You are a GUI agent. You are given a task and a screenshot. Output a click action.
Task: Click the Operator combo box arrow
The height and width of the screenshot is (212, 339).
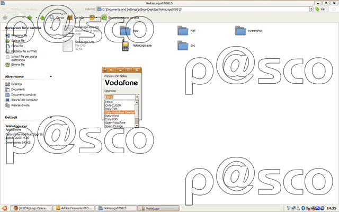click(137, 97)
